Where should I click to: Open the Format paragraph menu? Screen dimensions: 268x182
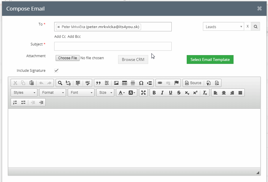pyautogui.click(x=52, y=93)
